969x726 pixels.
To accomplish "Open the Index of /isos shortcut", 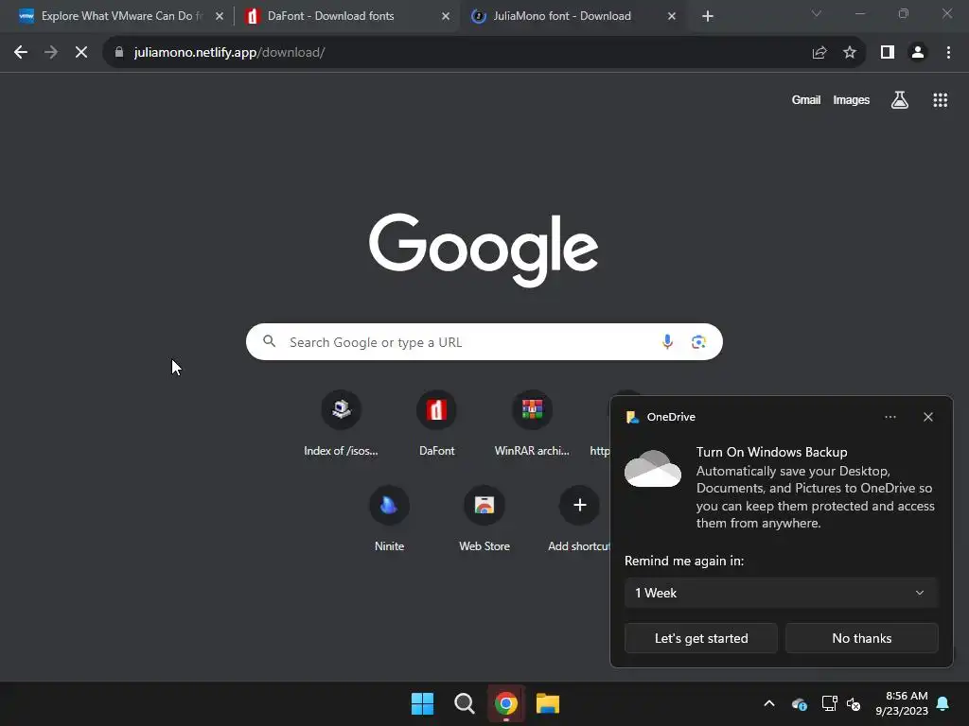I will point(341,423).
